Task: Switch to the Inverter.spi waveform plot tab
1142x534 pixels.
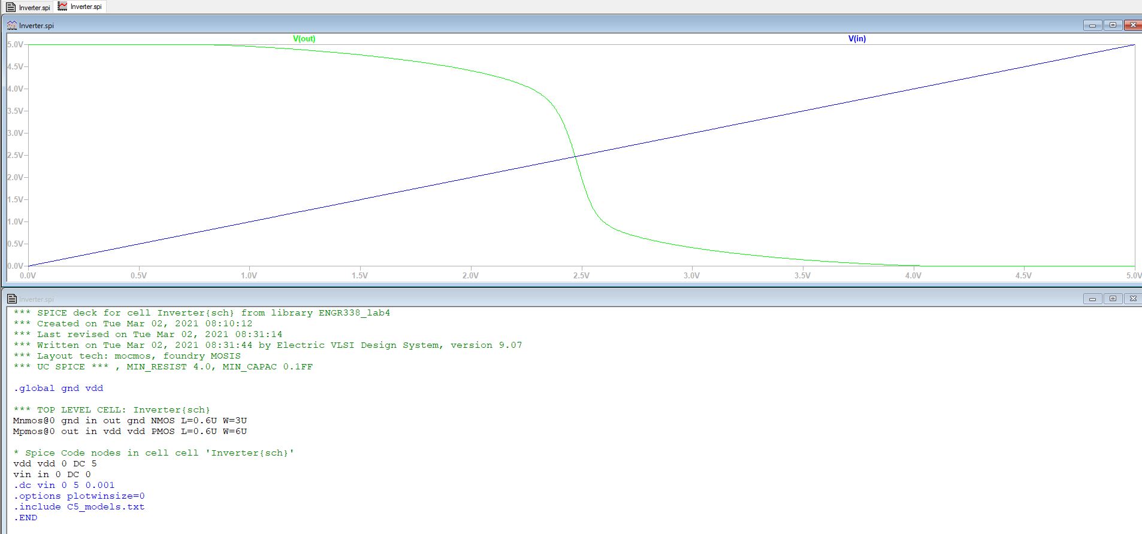Action: (x=80, y=7)
